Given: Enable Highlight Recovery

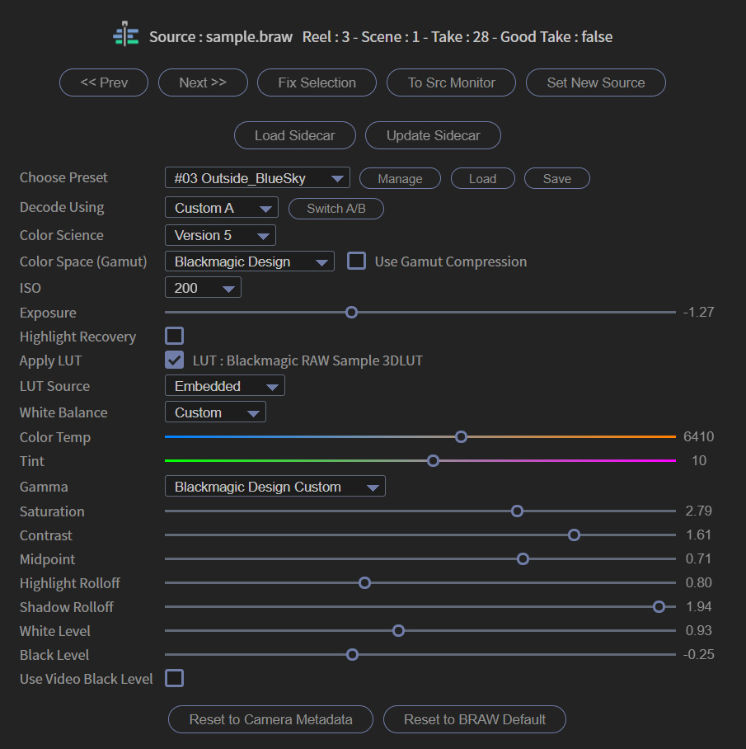Looking at the screenshot, I should (174, 336).
